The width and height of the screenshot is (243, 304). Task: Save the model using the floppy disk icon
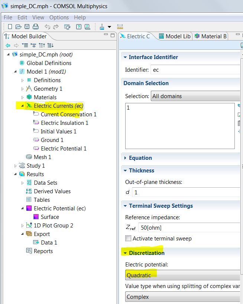tap(27, 27)
